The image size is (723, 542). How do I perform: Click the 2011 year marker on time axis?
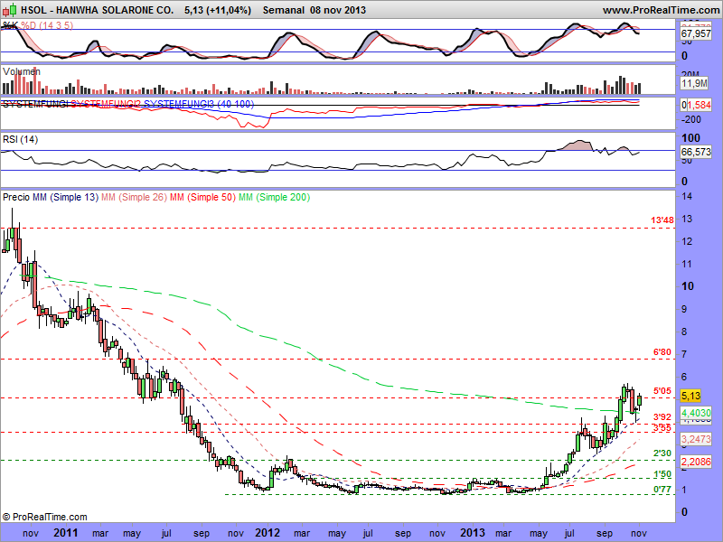[66, 533]
